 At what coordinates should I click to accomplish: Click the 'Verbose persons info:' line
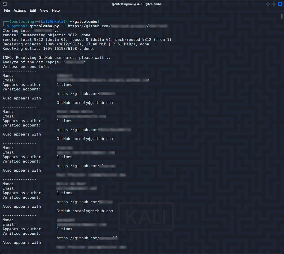(x=26, y=67)
